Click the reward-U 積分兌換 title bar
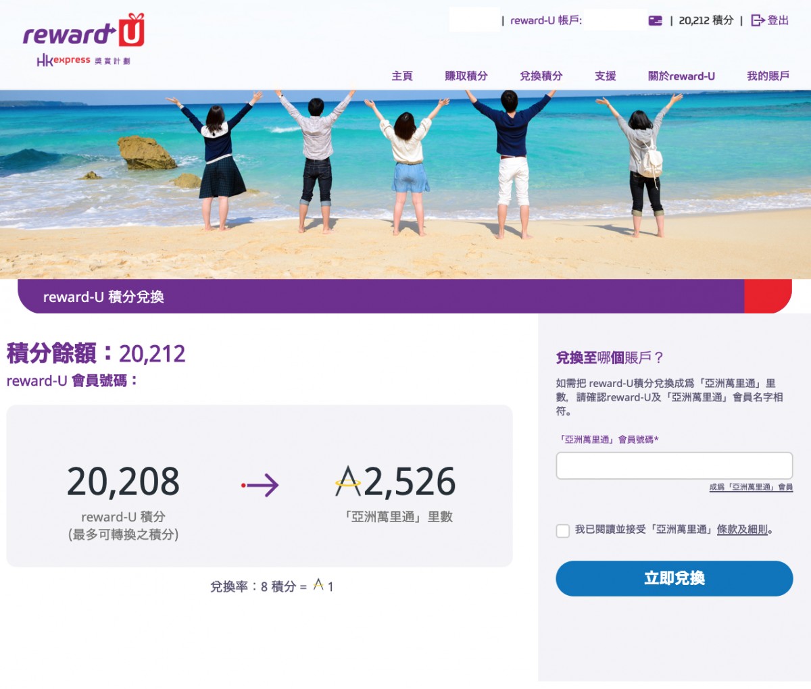The height and width of the screenshot is (689, 811). [x=404, y=297]
